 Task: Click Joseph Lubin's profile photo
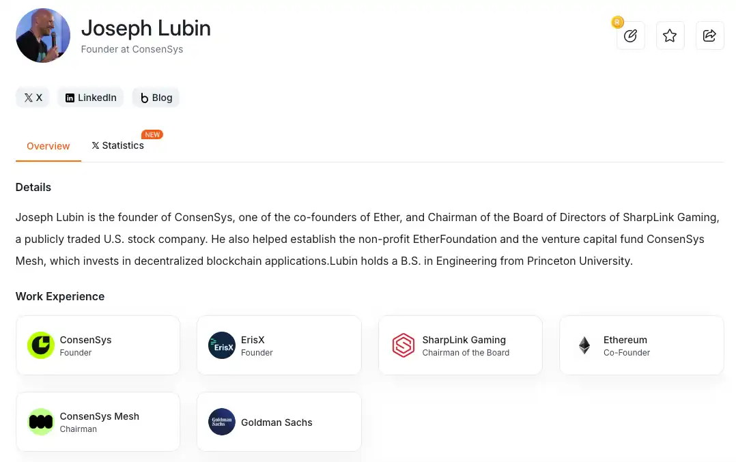click(42, 35)
